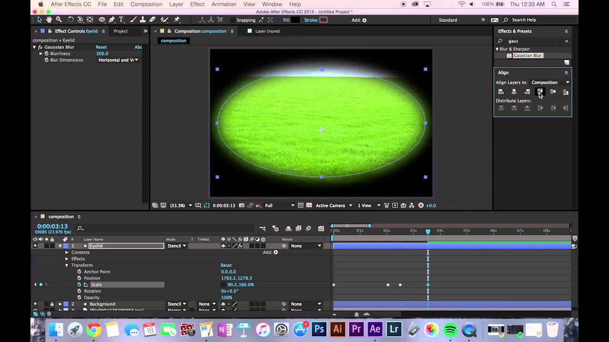The height and width of the screenshot is (342, 609).
Task: Open the Stroke color swatch
Action: [324, 20]
